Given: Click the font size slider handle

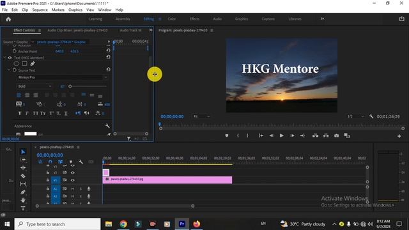Looking at the screenshot, I should (x=70, y=86).
